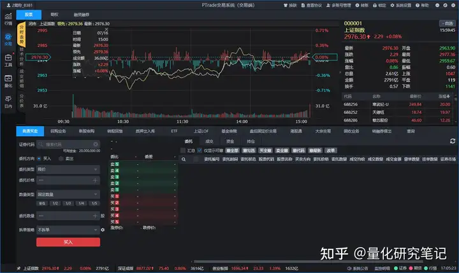Switch to the 资金 sub-tab
This screenshot has width=459, height=273.
point(230,141)
